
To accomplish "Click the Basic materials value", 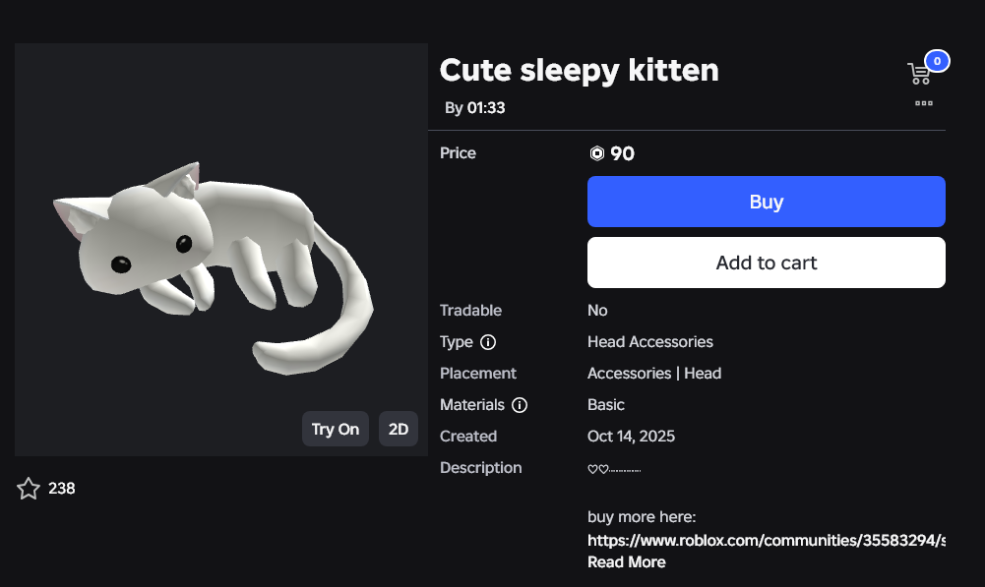I will pos(605,405).
